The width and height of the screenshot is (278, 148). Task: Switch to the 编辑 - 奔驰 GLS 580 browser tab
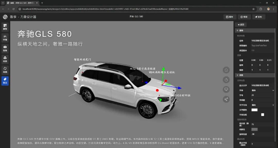point(22,3)
